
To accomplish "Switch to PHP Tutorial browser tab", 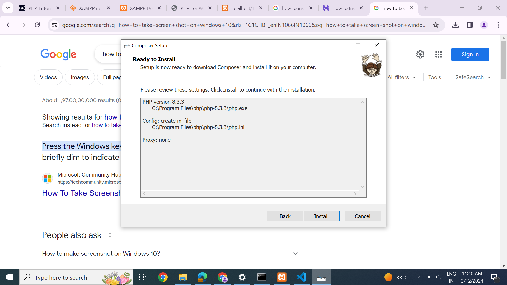I will click(x=39, y=8).
